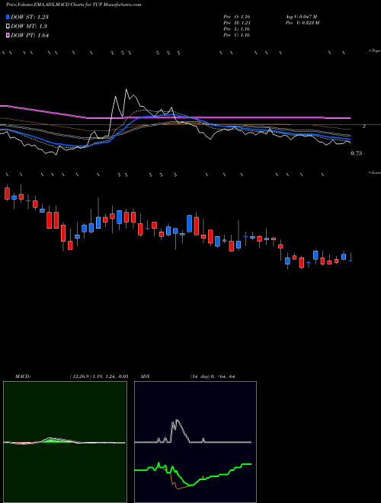Click the blue DOW ST legend swatch
Viewport: 381px width, 503px height.
(8, 17)
